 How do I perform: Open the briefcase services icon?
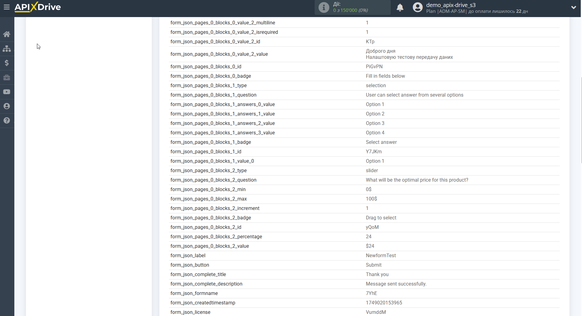(7, 77)
